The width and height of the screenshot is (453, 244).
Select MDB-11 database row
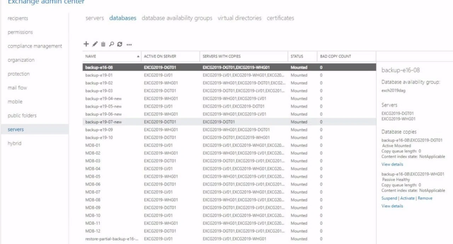coord(229,223)
